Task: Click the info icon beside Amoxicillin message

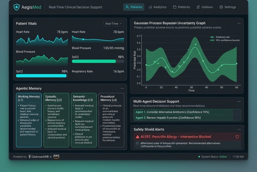Action: (x=137, y=143)
